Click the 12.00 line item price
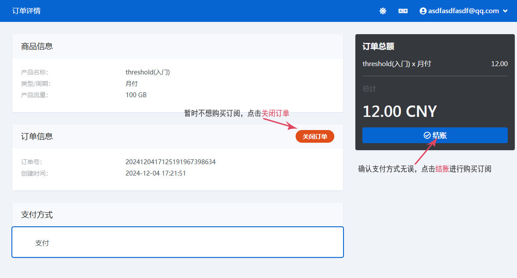 [499, 64]
